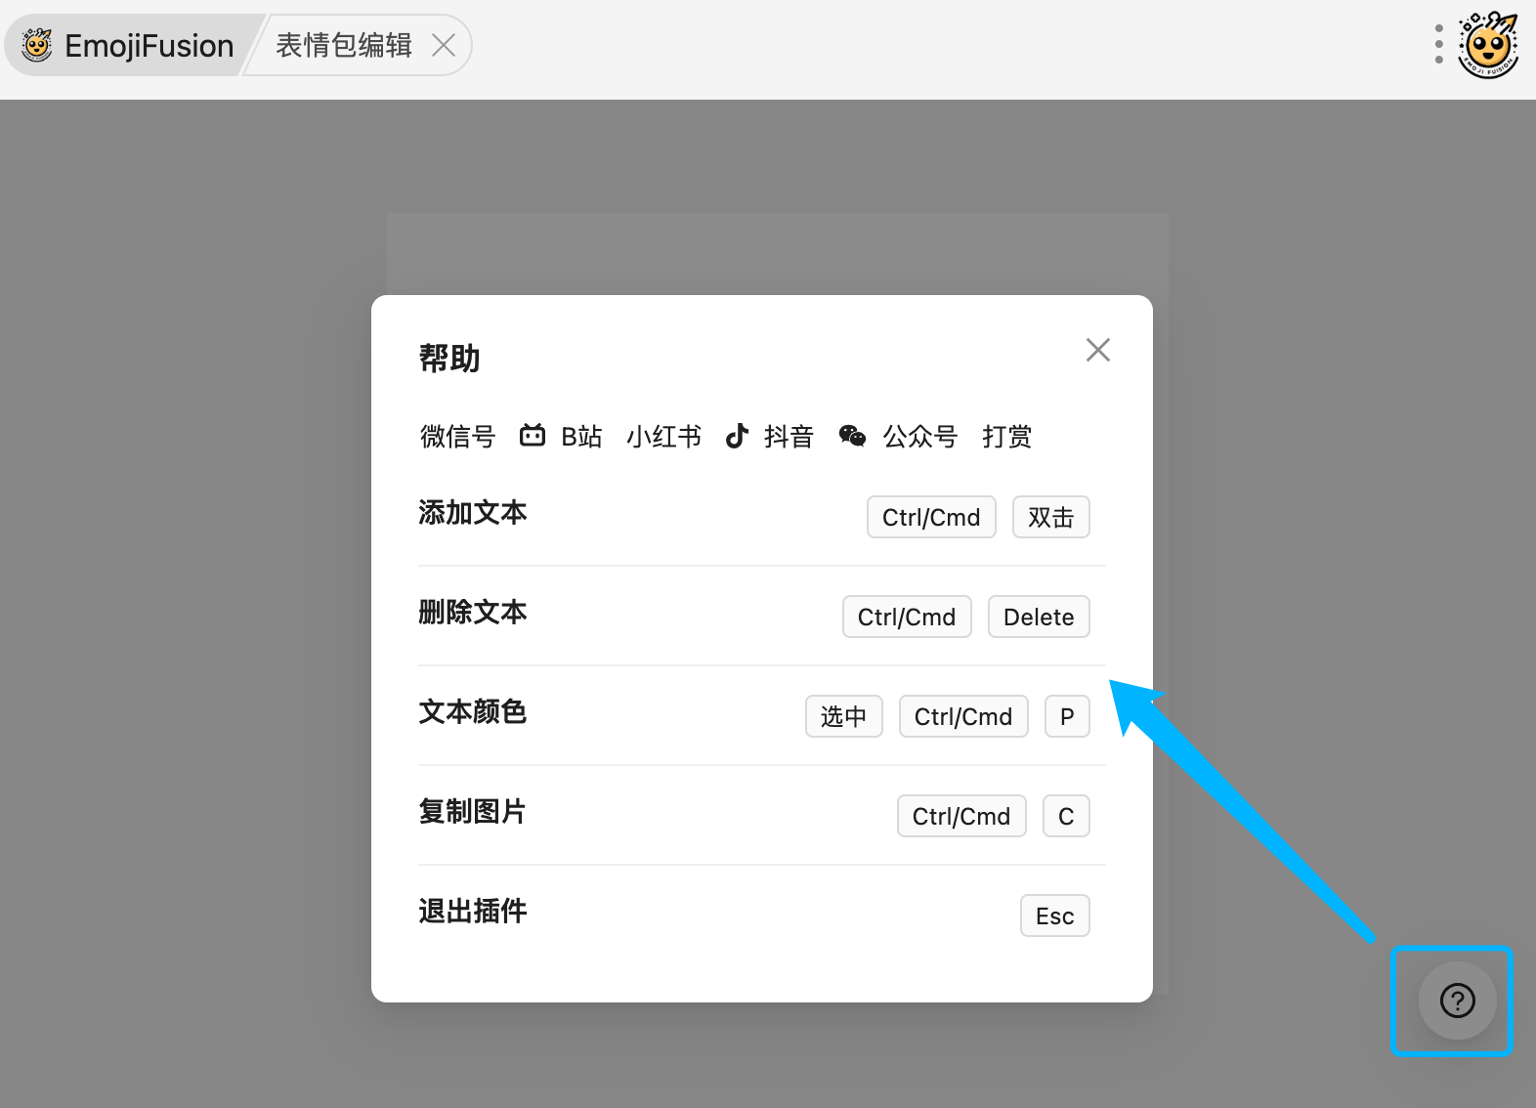Viewport: 1536px width, 1108px height.
Task: Click the Delete key badge
Action: tap(1038, 617)
